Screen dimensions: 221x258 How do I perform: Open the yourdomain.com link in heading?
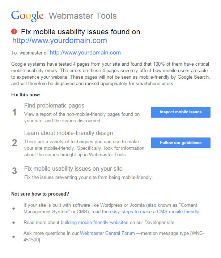click(60, 40)
